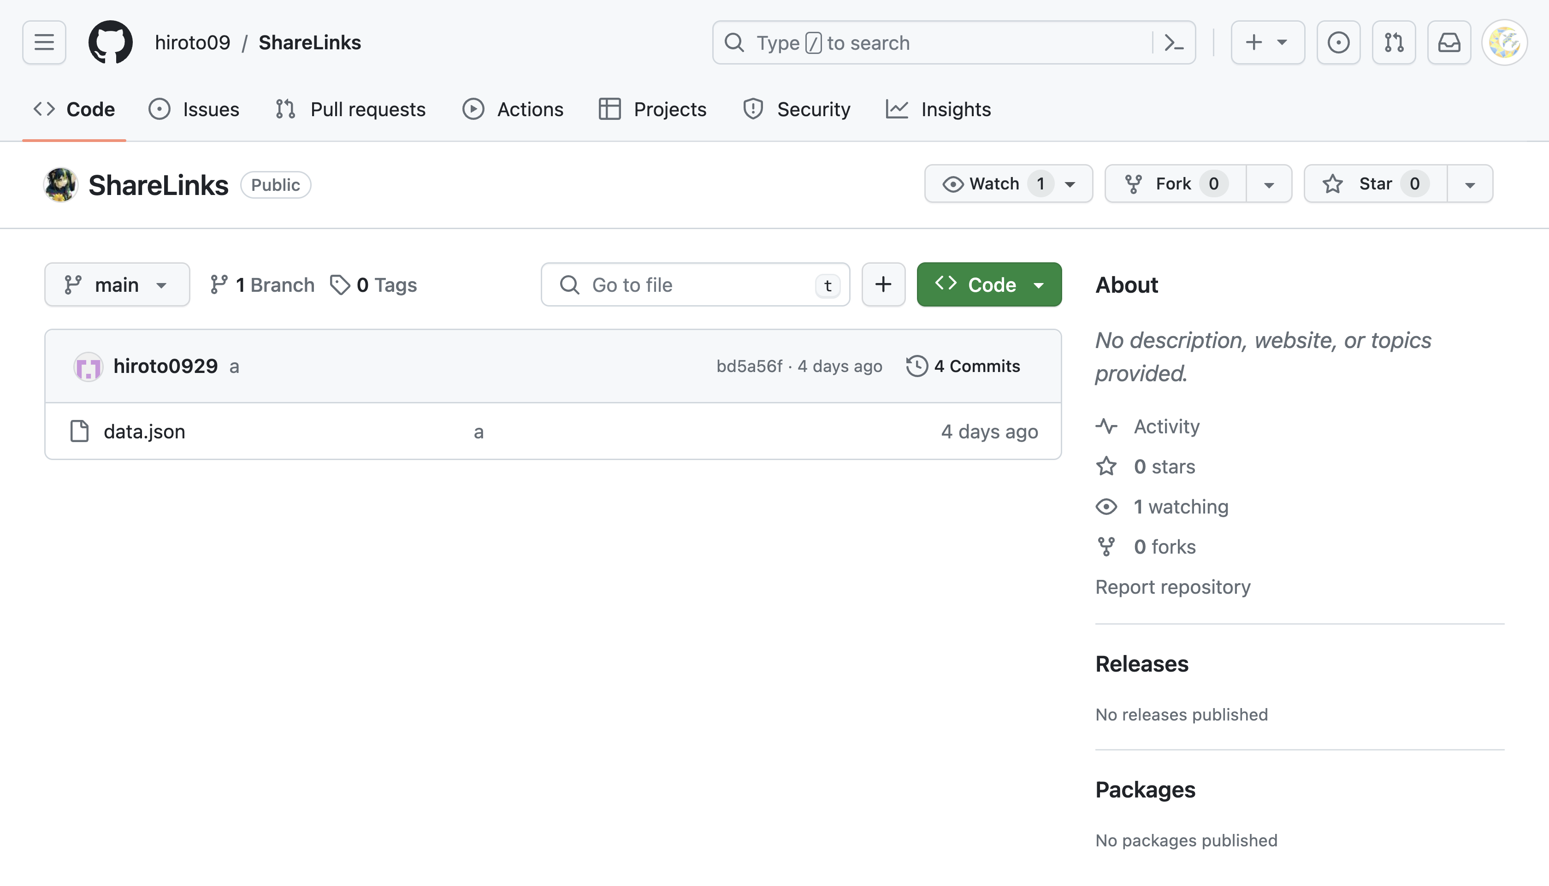
Task: Click the GitHub logo icon
Action: [x=110, y=42]
